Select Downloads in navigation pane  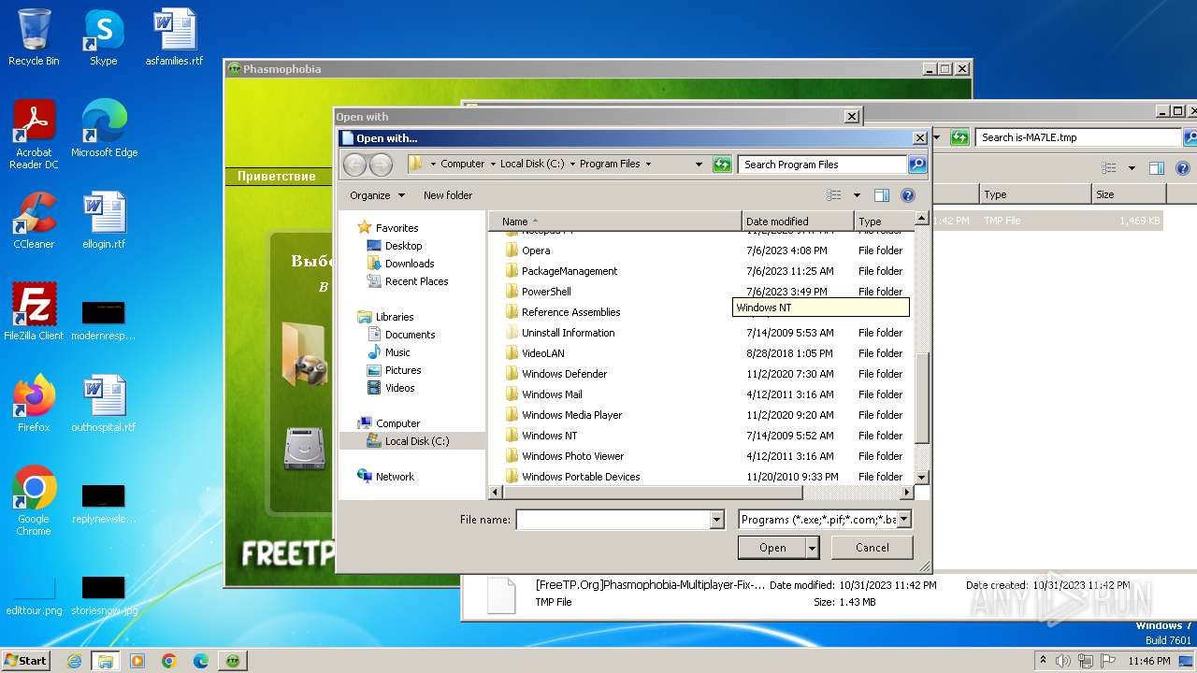tap(410, 264)
